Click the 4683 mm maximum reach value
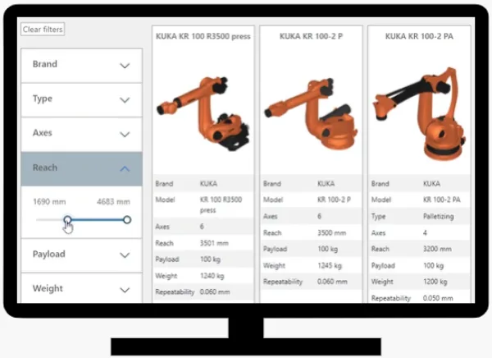 pyautogui.click(x=113, y=201)
